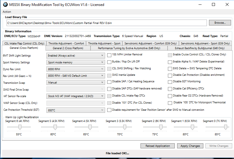The width and height of the screenshot is (234, 159).
Task: Click Disable CSL intake flap DTCs checkbox
Action: click(x=109, y=96)
